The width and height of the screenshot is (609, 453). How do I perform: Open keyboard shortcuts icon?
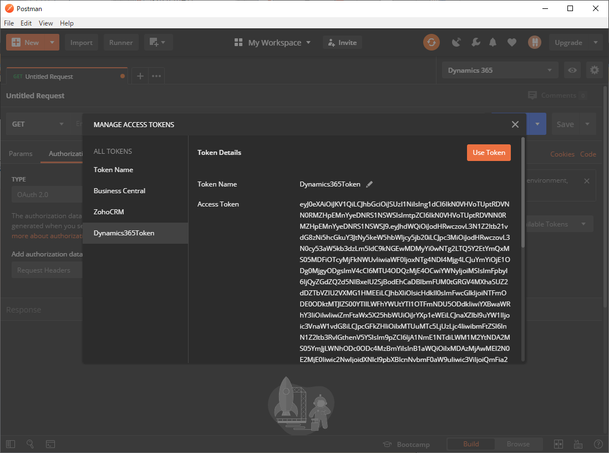578,444
